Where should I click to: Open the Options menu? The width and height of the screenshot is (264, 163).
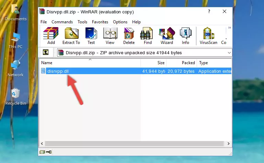pos(120,22)
